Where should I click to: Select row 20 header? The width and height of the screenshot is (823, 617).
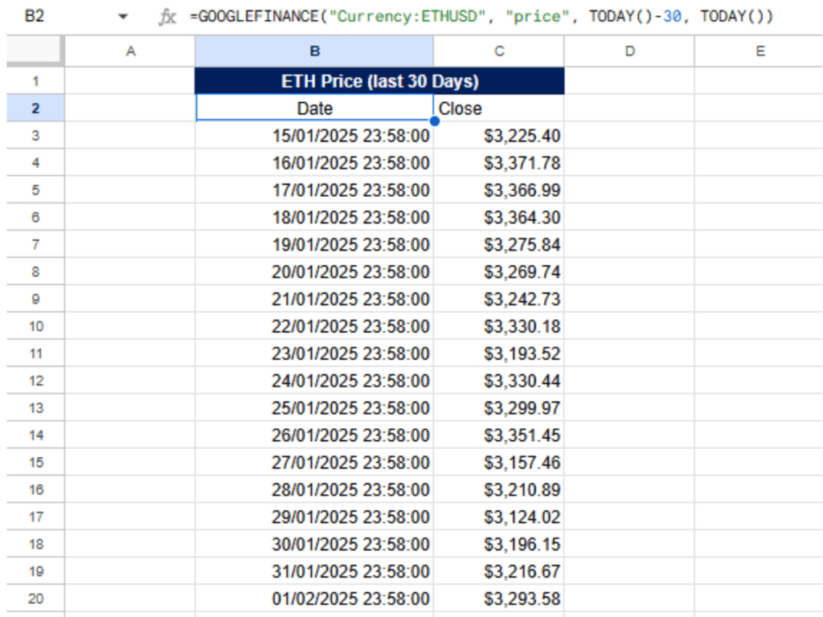click(35, 599)
